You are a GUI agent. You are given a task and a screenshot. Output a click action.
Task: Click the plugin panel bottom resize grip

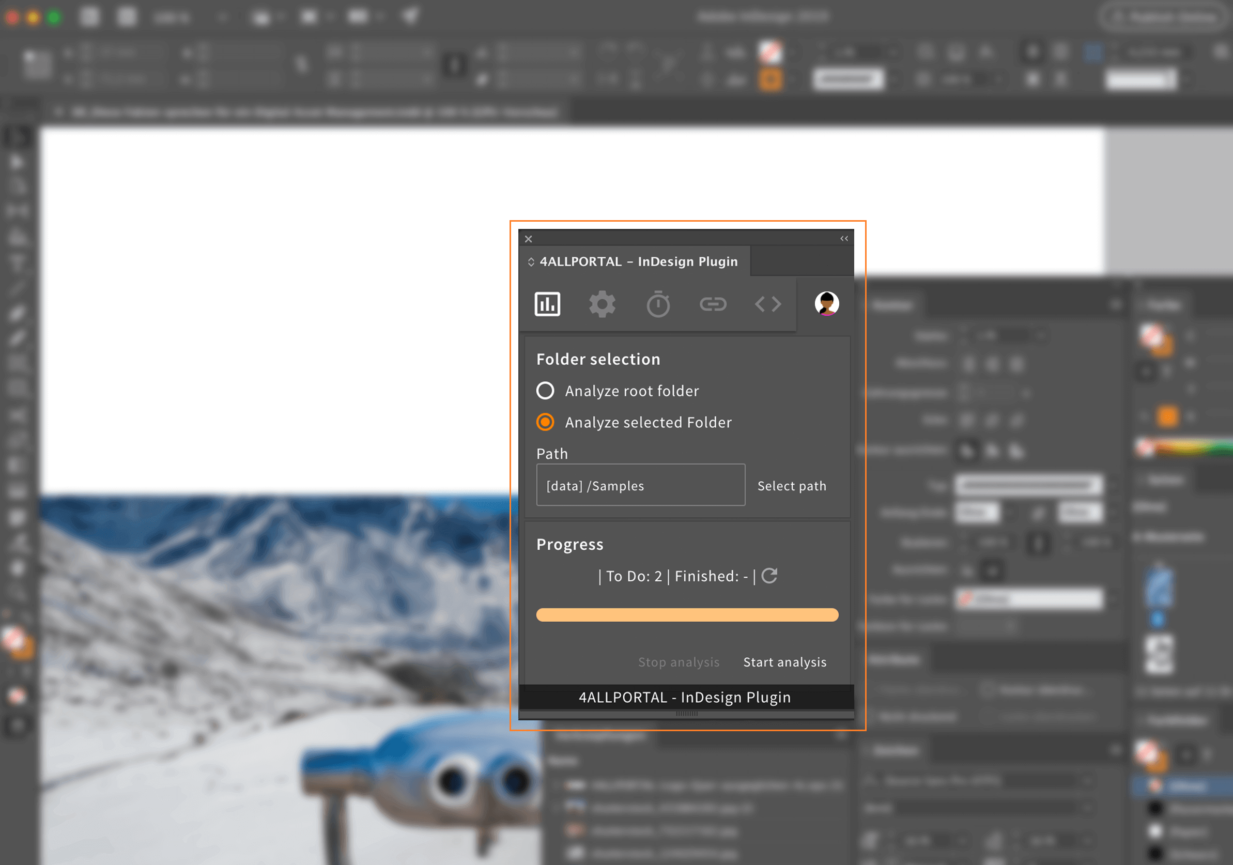[687, 714]
